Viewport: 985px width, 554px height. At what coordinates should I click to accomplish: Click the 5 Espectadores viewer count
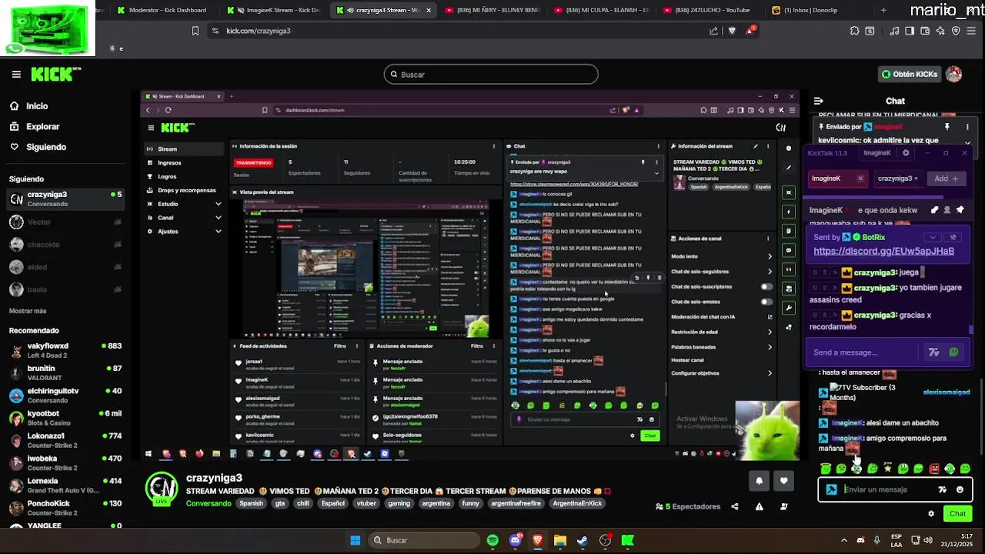click(x=688, y=506)
